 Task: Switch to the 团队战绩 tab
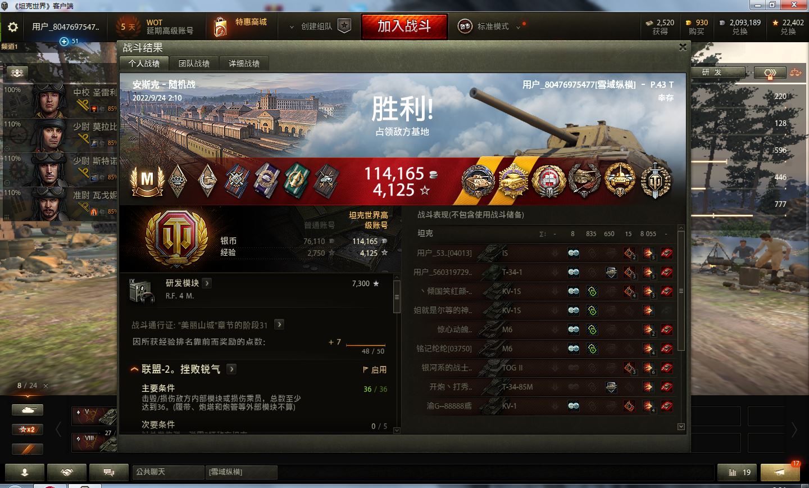click(x=194, y=64)
